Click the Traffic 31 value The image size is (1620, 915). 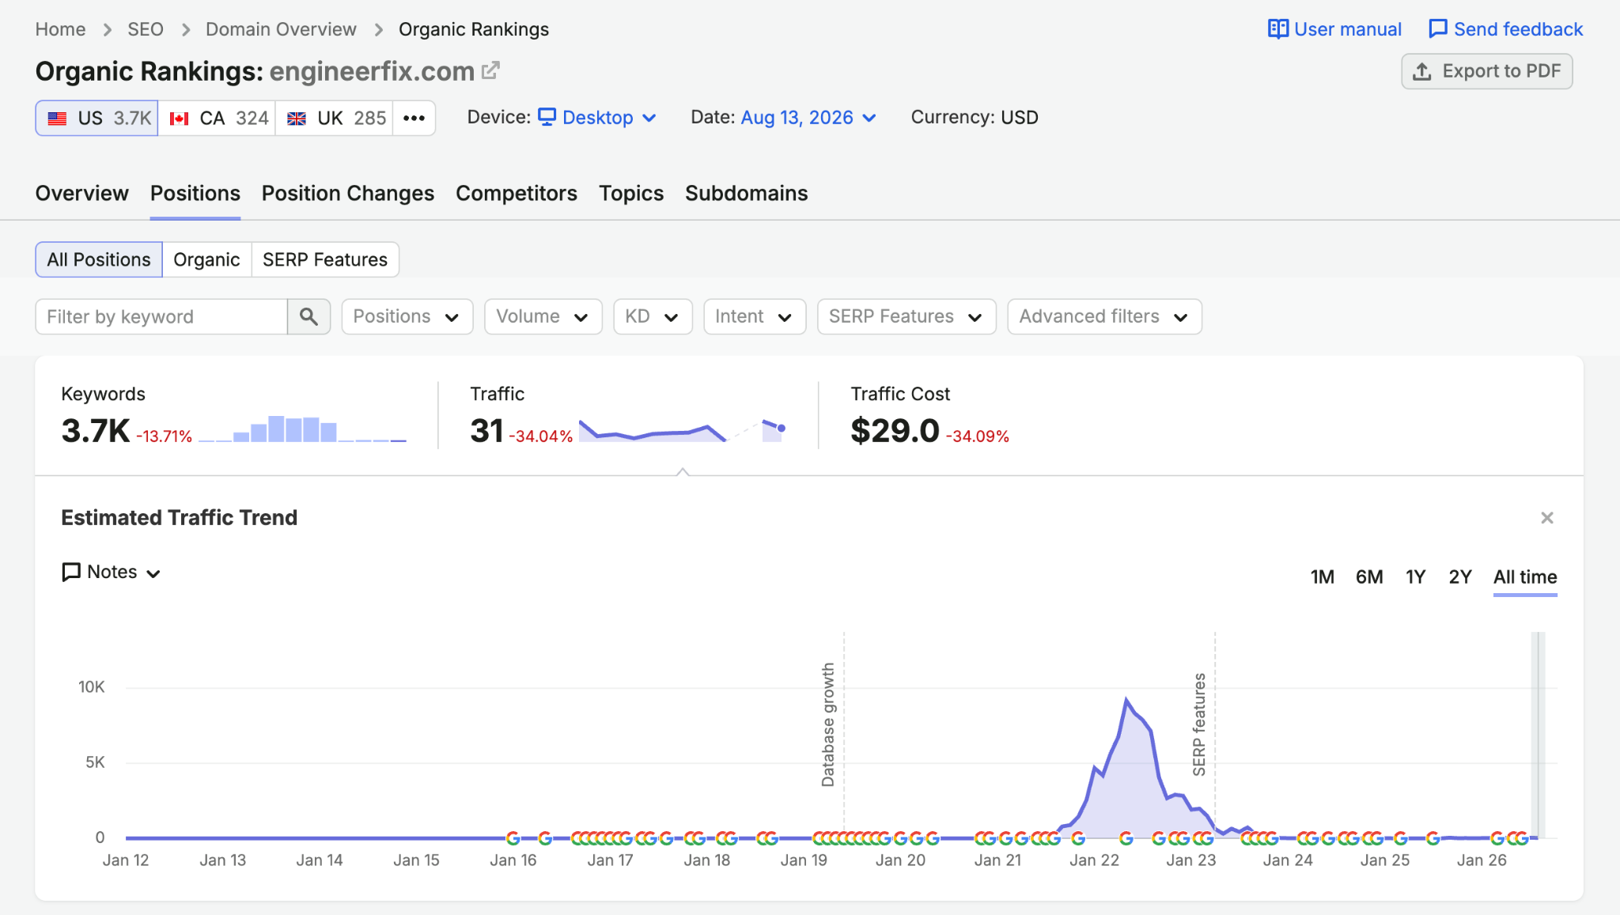(x=486, y=431)
